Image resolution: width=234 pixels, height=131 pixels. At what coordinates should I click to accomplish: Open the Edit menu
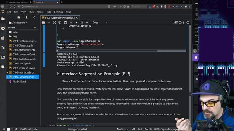point(16,12)
